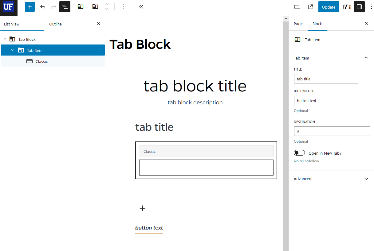Toggle the Settings sidebar icon

click(359, 6)
